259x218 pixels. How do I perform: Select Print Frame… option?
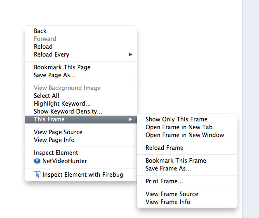pyautogui.click(x=164, y=181)
